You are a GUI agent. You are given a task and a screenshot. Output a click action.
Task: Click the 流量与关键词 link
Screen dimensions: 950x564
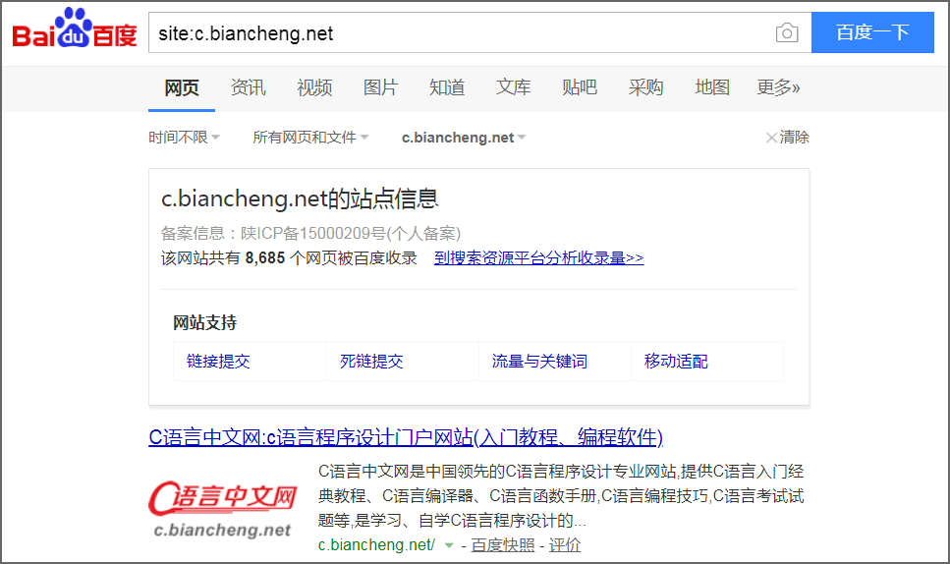[539, 362]
